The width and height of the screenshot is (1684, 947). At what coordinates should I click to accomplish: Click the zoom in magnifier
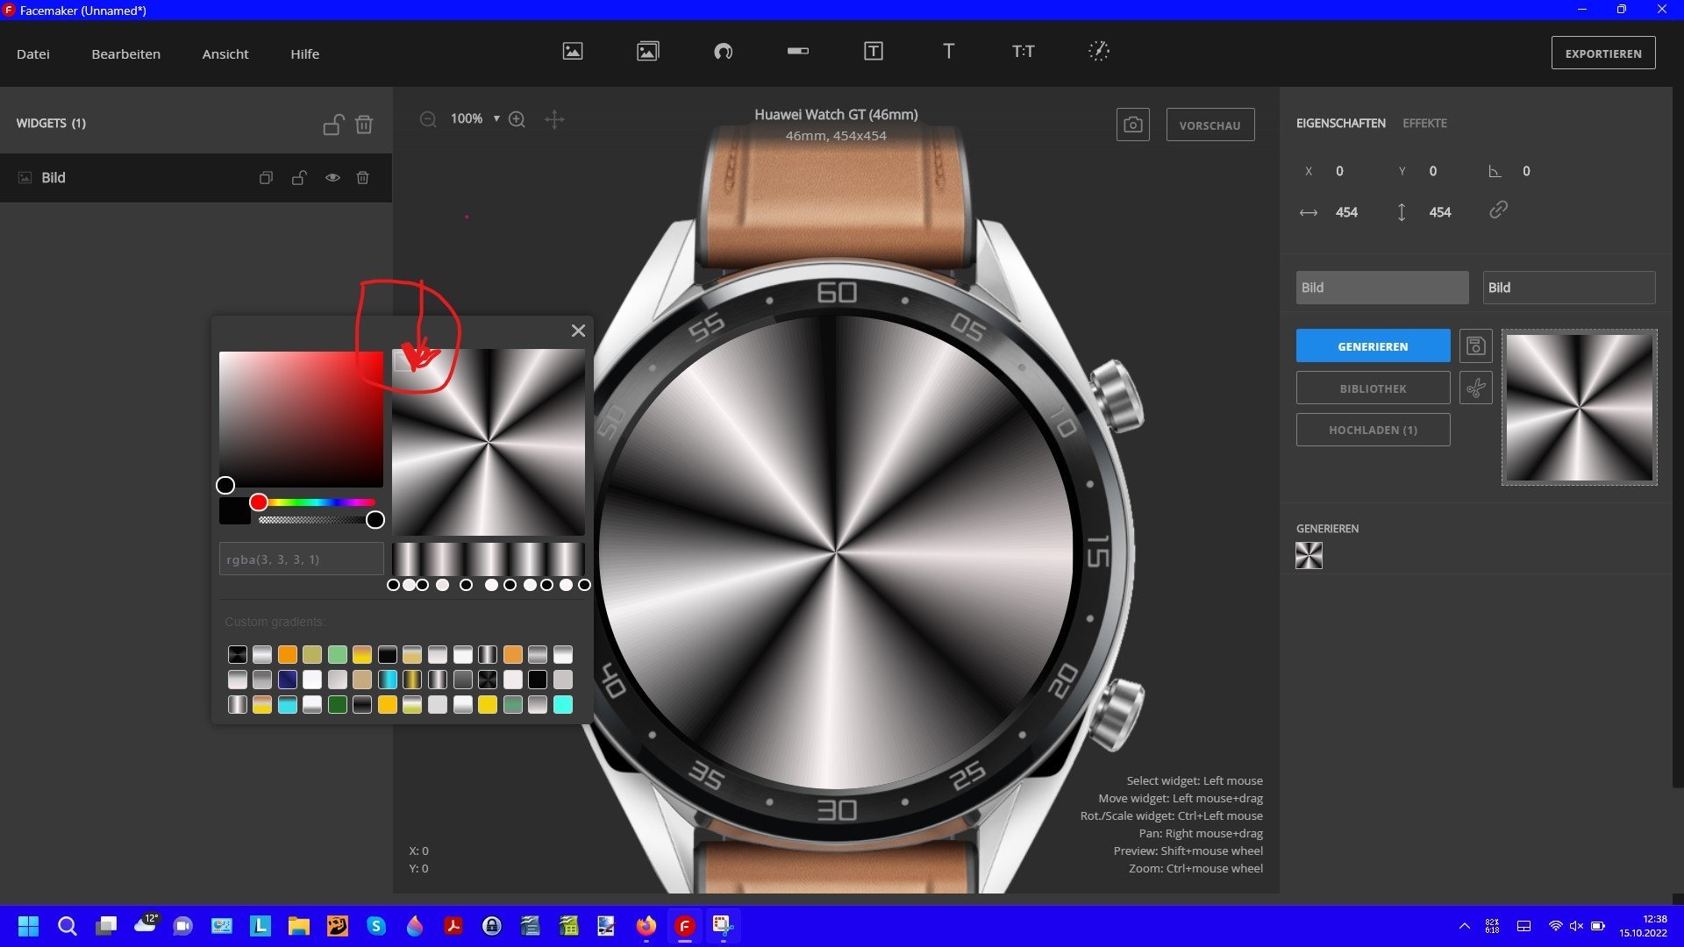[517, 119]
